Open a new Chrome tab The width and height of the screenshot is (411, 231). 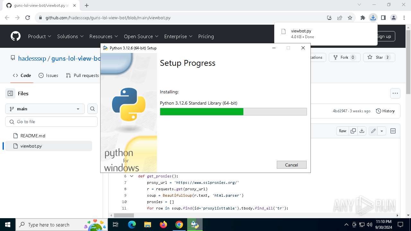[87, 5]
